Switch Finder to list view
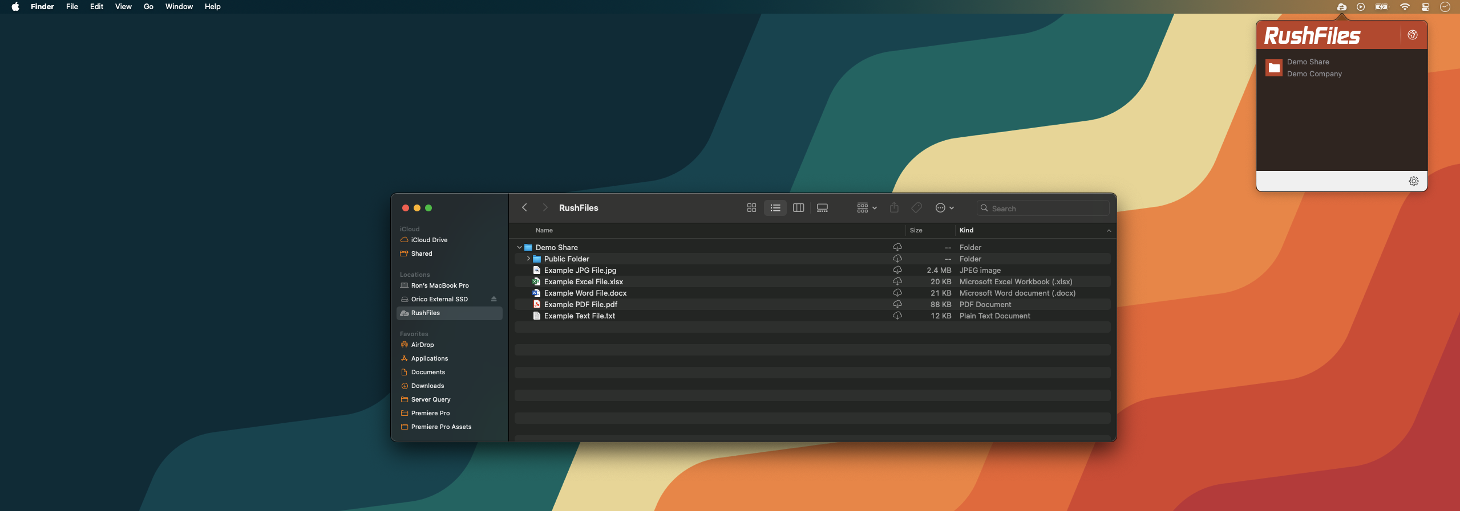Screen dimensions: 1460x511 (775, 208)
